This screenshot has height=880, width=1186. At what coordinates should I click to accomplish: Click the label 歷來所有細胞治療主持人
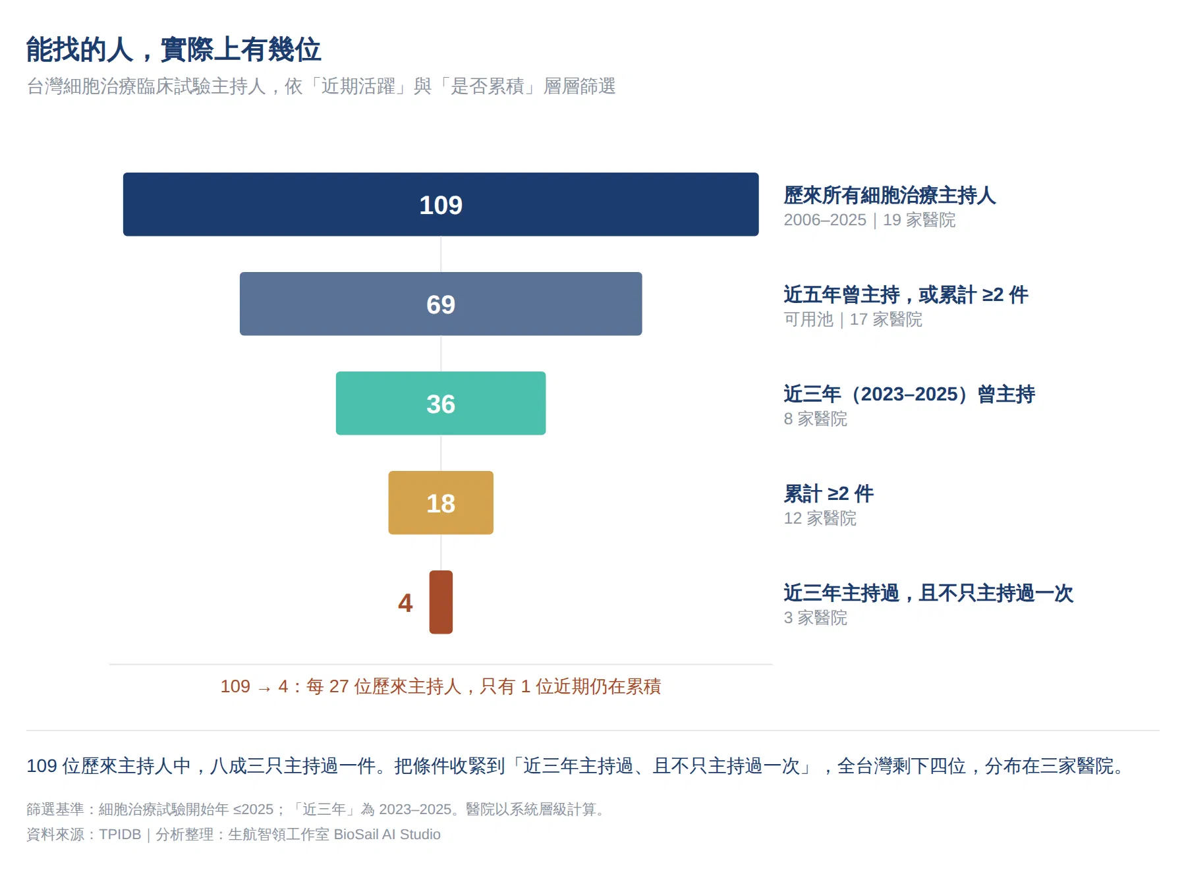[889, 195]
